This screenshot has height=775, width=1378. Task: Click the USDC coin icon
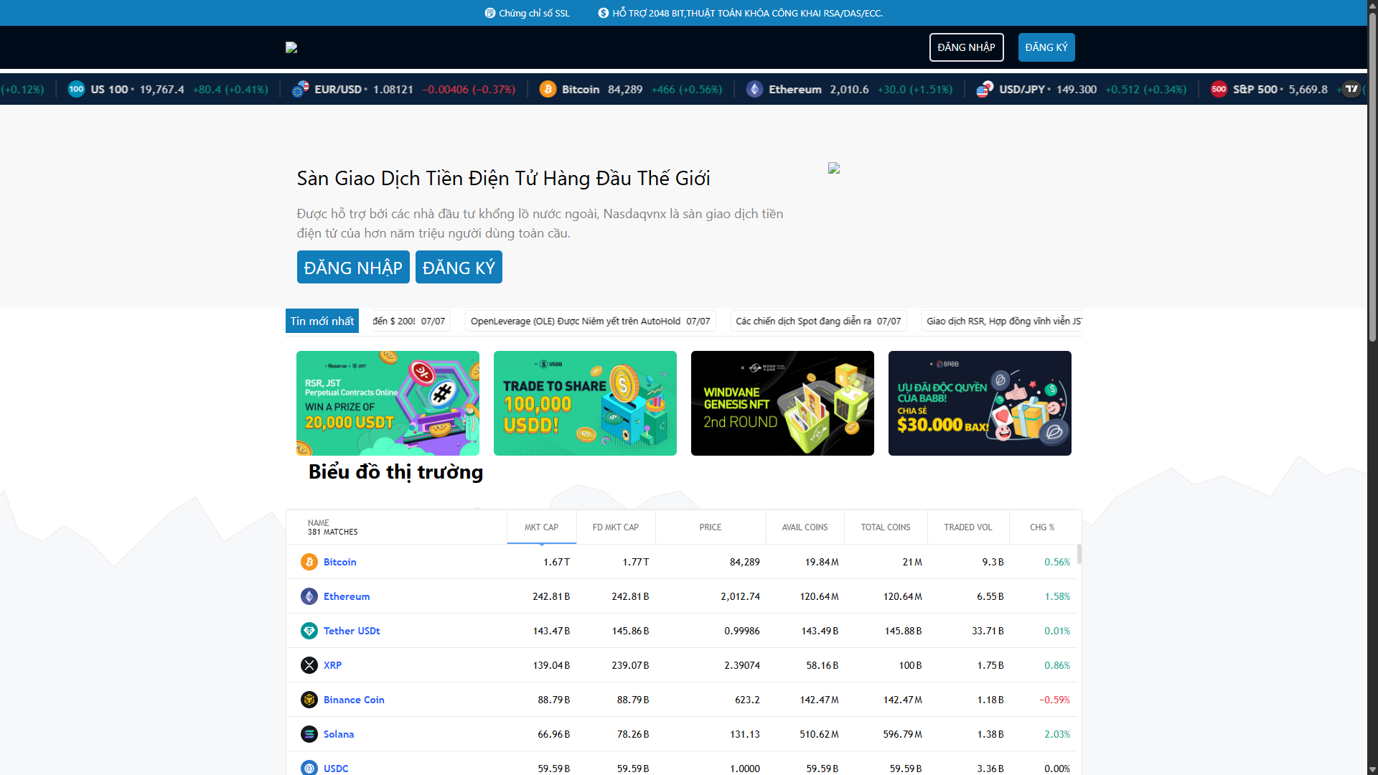pos(309,768)
